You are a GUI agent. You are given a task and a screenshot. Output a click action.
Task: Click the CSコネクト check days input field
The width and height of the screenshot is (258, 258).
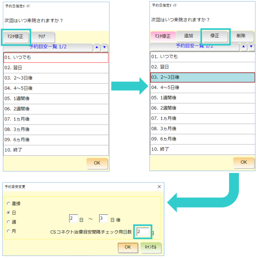(143, 232)
